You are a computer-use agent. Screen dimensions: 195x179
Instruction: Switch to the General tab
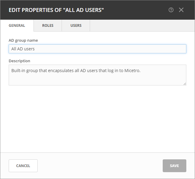[17, 26]
